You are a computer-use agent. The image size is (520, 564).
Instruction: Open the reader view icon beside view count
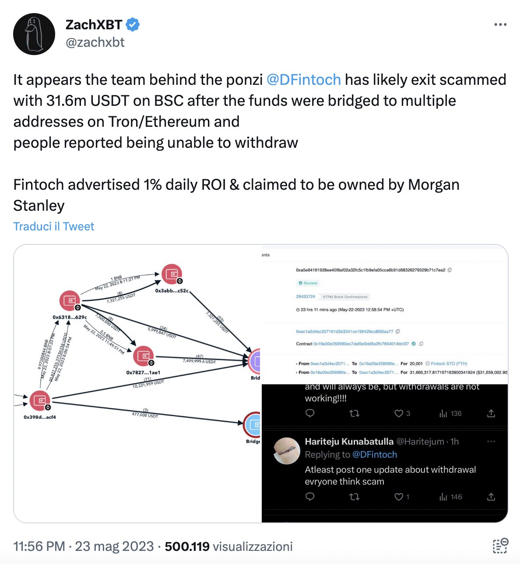click(x=500, y=546)
